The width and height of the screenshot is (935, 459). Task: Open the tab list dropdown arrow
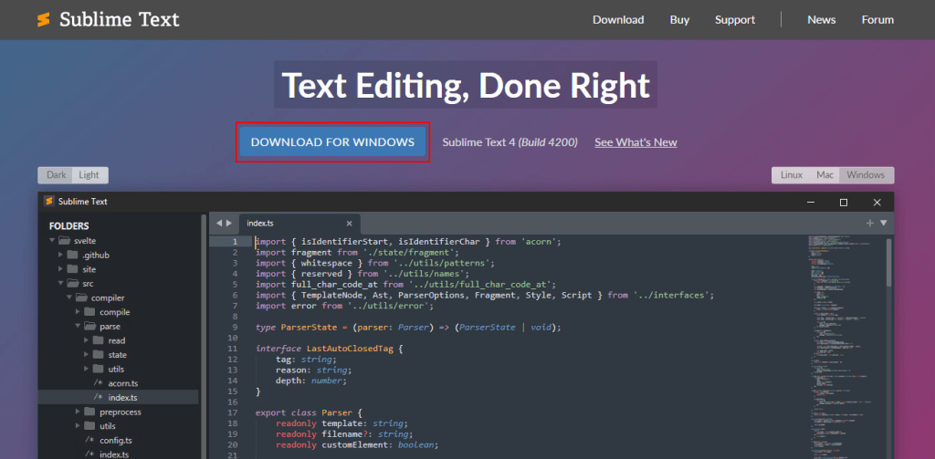(883, 223)
